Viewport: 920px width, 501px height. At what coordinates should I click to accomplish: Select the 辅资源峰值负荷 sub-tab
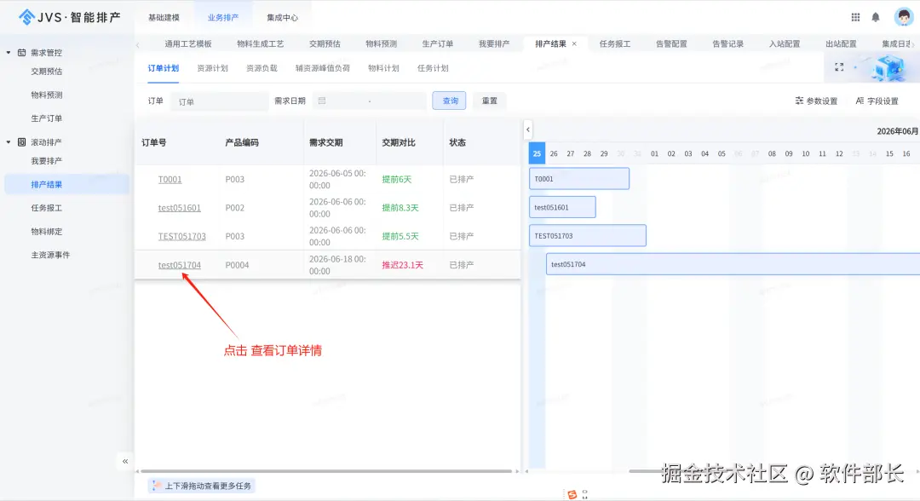(323, 68)
